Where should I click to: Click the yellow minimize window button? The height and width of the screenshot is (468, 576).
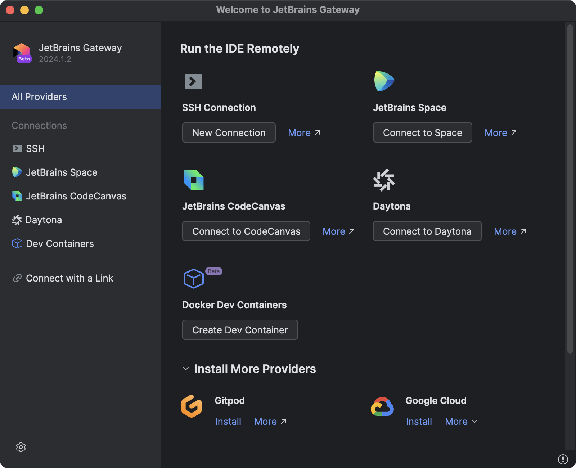[24, 10]
